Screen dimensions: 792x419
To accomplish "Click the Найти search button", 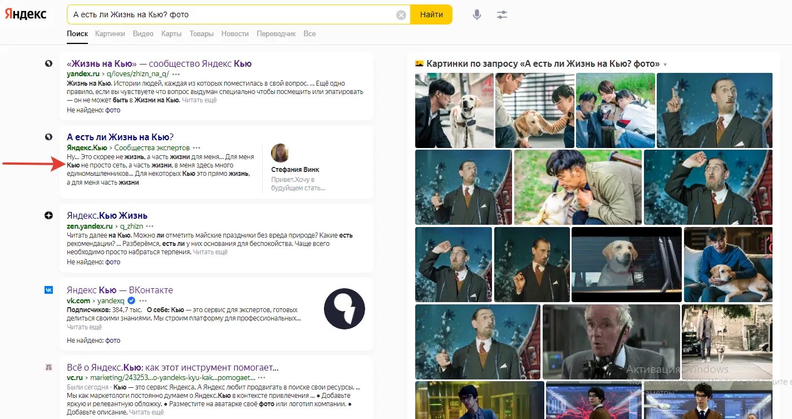I will click(431, 14).
